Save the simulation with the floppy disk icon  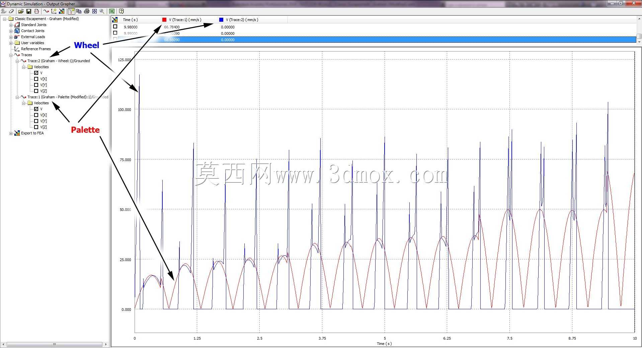point(29,11)
